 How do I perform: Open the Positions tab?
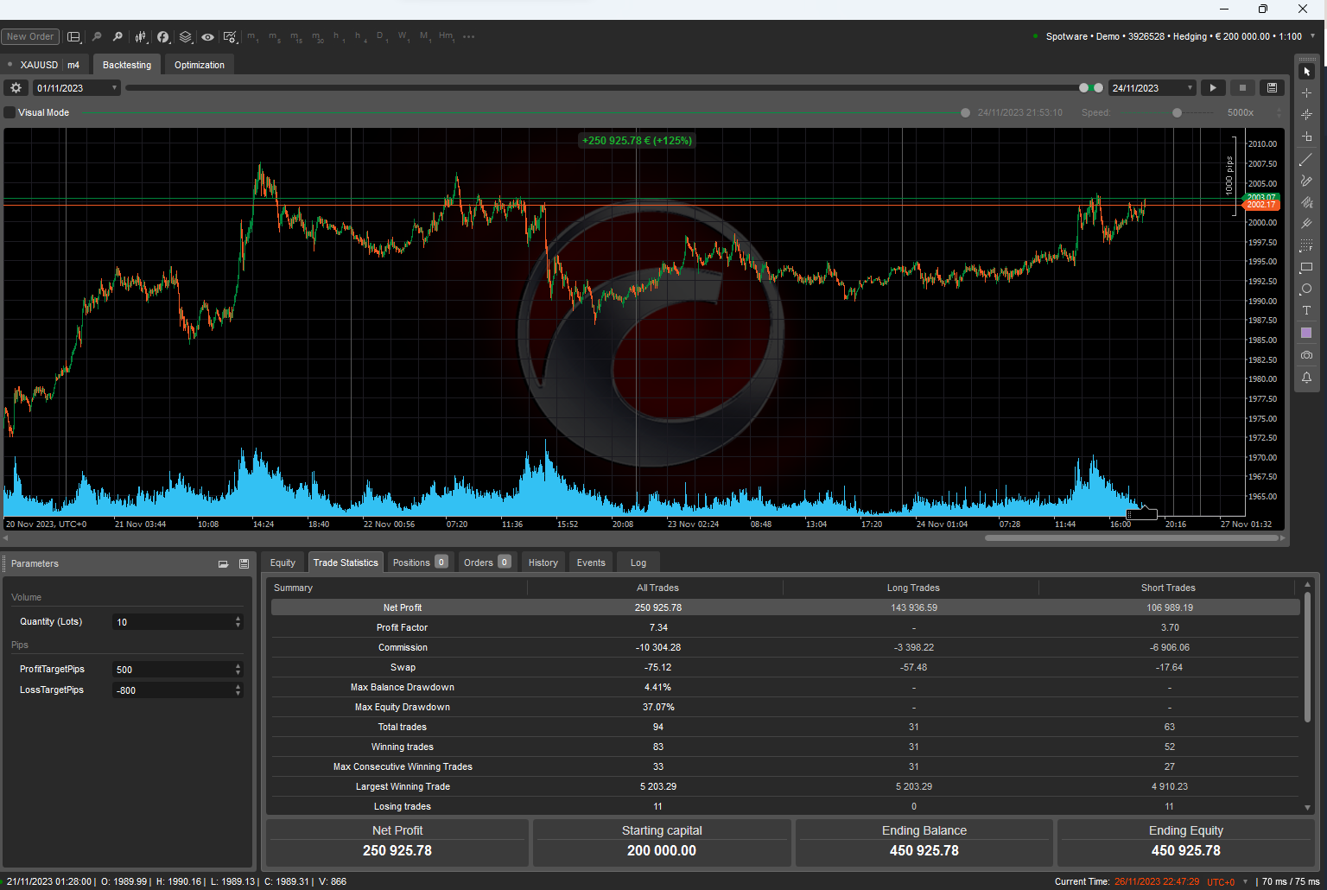(x=419, y=563)
